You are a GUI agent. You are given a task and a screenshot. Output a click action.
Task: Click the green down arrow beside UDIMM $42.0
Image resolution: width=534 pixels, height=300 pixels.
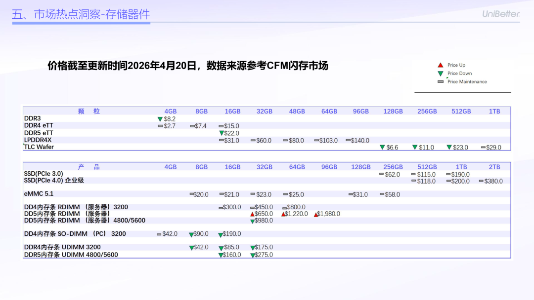click(x=191, y=248)
